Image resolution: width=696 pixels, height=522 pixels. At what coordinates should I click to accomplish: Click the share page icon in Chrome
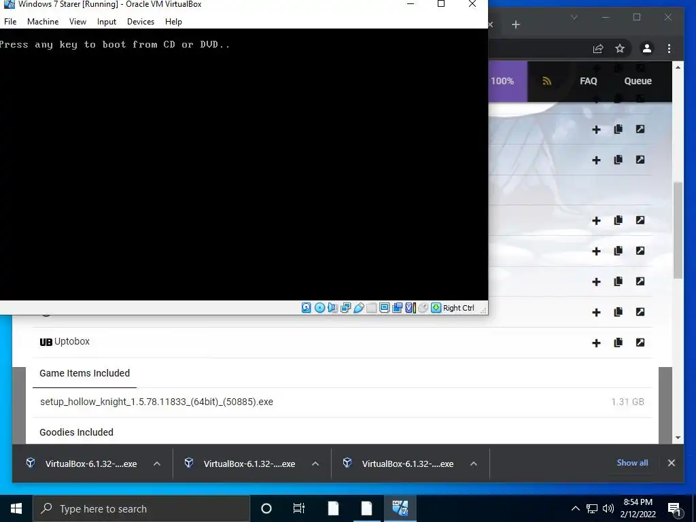598,48
